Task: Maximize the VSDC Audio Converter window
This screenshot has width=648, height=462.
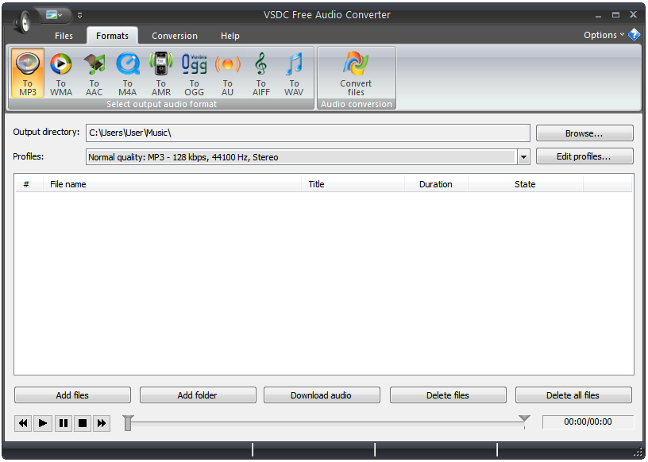Action: click(x=615, y=15)
